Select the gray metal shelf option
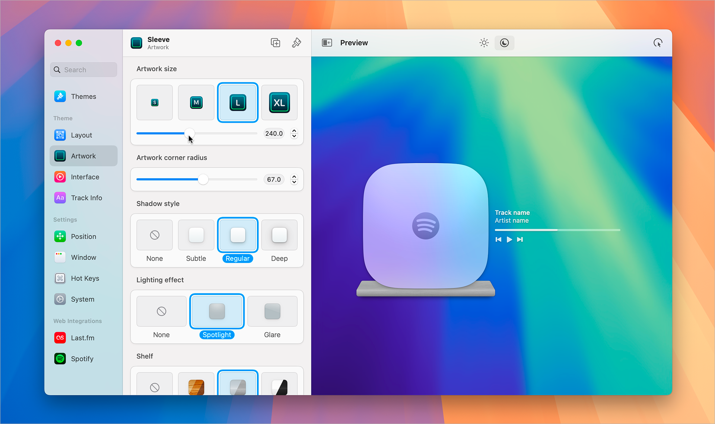715x424 pixels. pos(238,383)
